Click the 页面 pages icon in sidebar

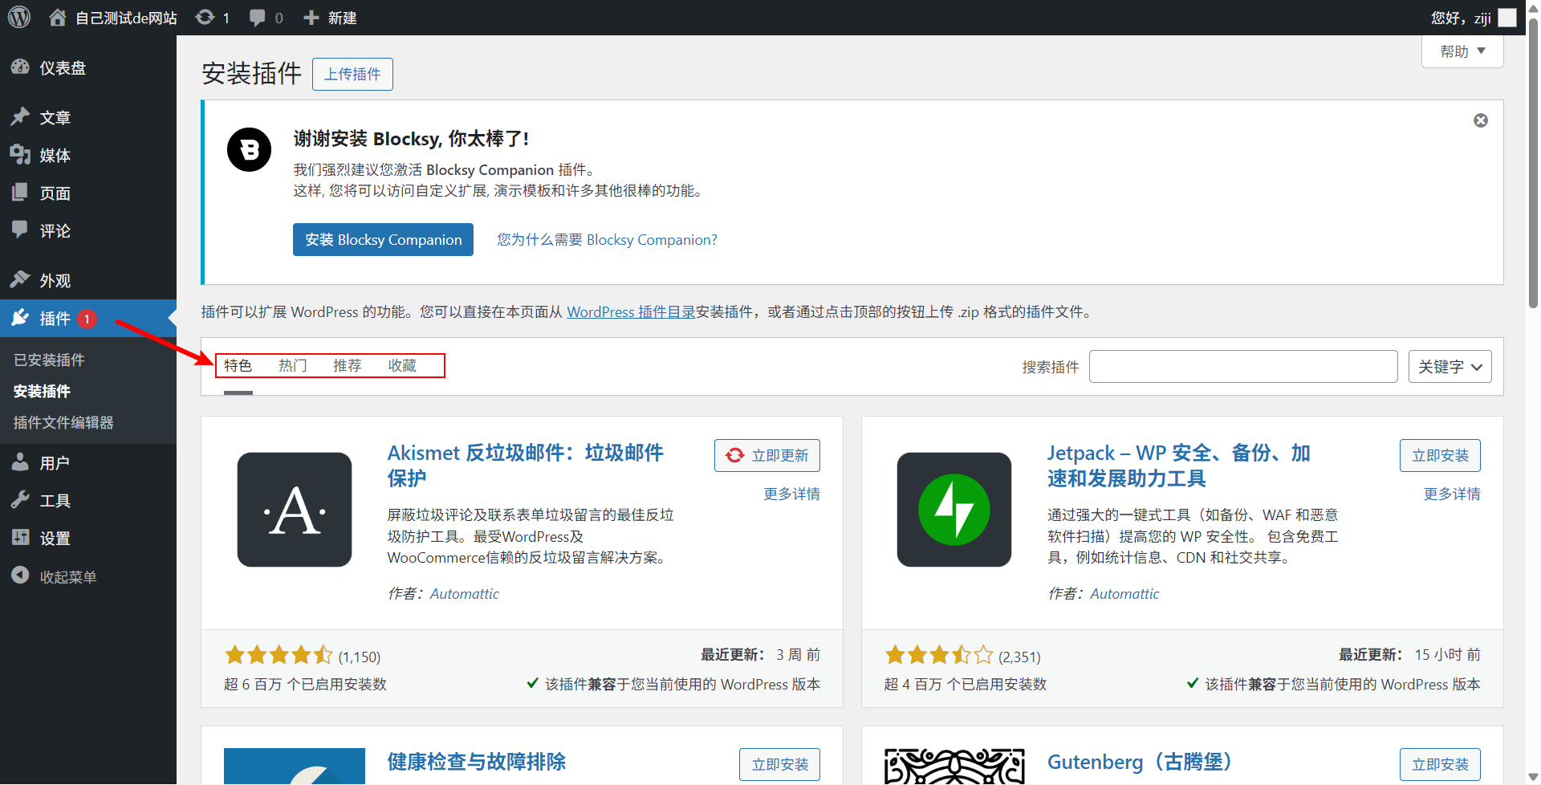(20, 193)
